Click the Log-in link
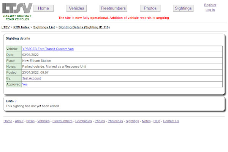 pyautogui.click(x=210, y=10)
